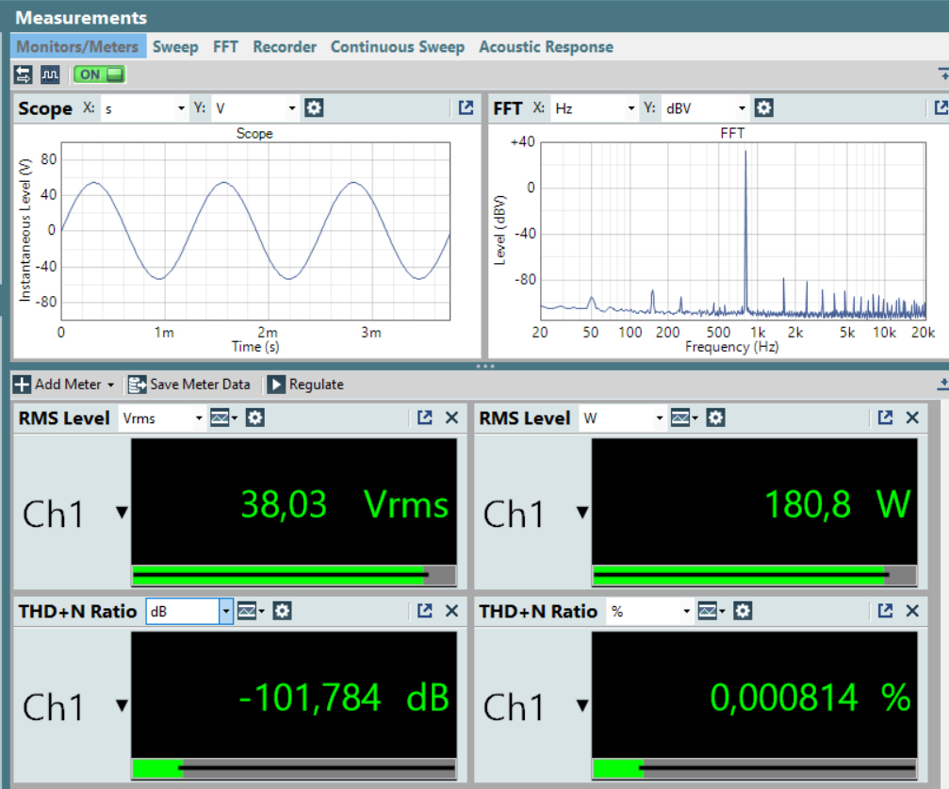This screenshot has height=789, width=949.
Task: Open graph display icon of dB THD+N meter
Action: click(x=247, y=612)
